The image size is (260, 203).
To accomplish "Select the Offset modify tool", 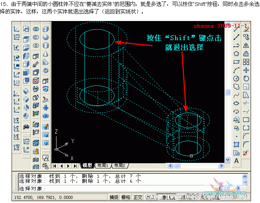I will coord(246,54).
